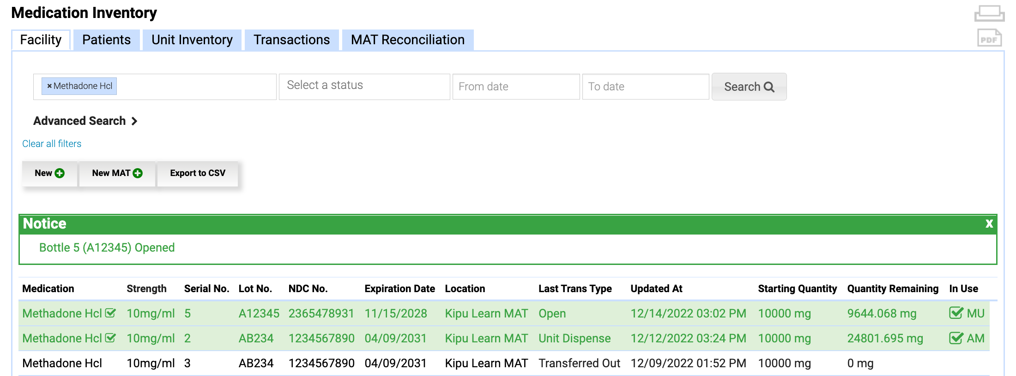
Task: Click the New MAT button
Action: 117,173
